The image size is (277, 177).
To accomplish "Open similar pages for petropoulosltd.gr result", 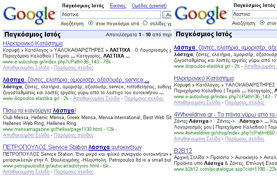I will point(74,172).
